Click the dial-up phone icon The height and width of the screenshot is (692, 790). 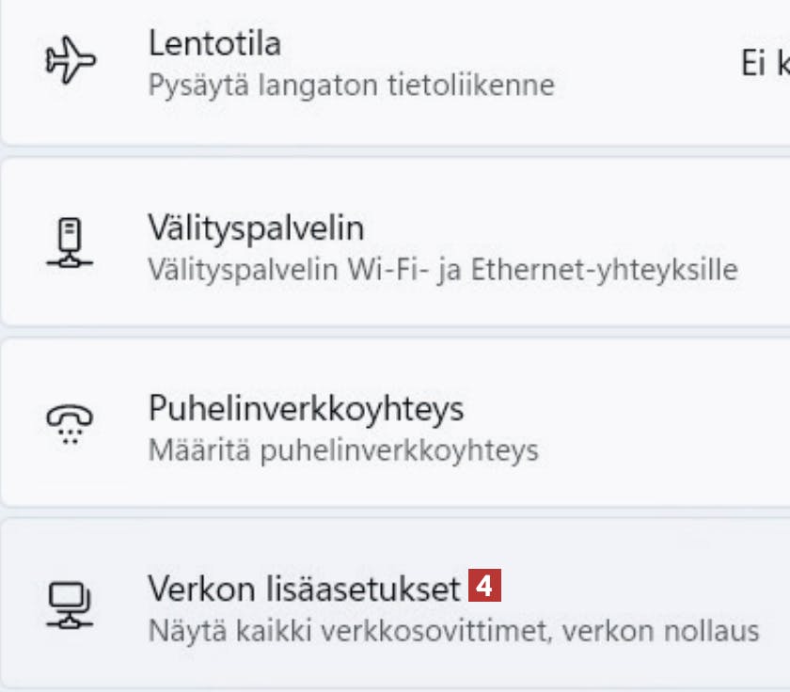point(71,424)
